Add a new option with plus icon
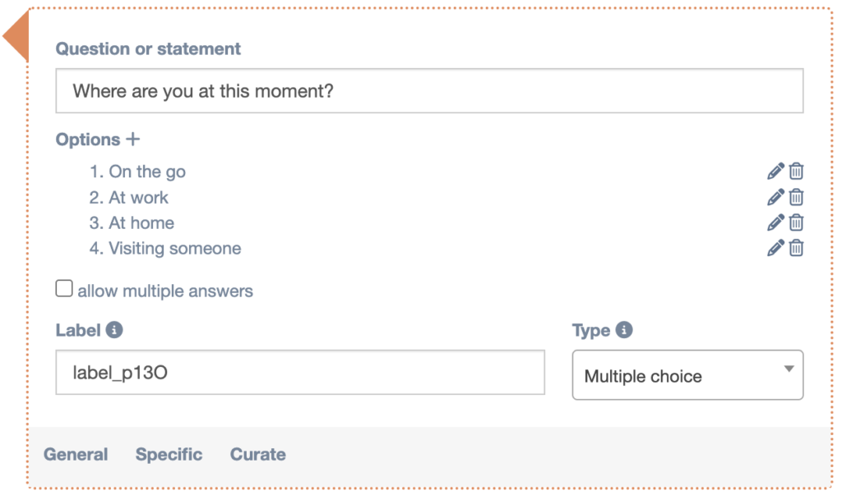The height and width of the screenshot is (495, 842). click(x=132, y=140)
